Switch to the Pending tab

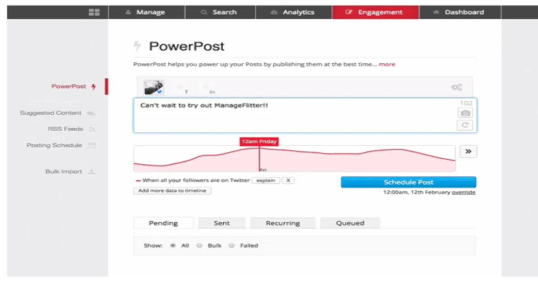coord(163,223)
